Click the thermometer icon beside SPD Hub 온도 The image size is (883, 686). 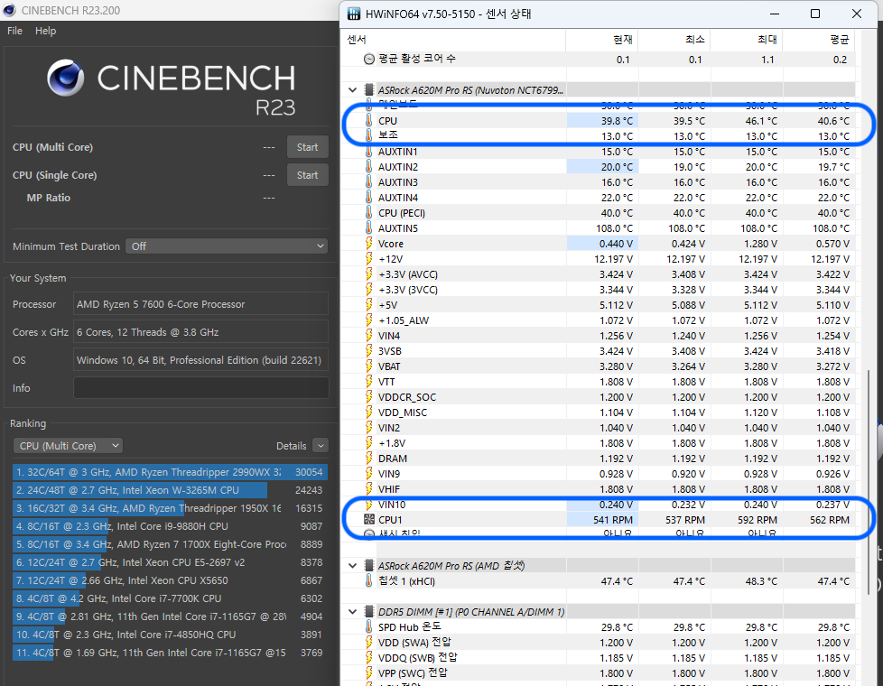(x=369, y=626)
